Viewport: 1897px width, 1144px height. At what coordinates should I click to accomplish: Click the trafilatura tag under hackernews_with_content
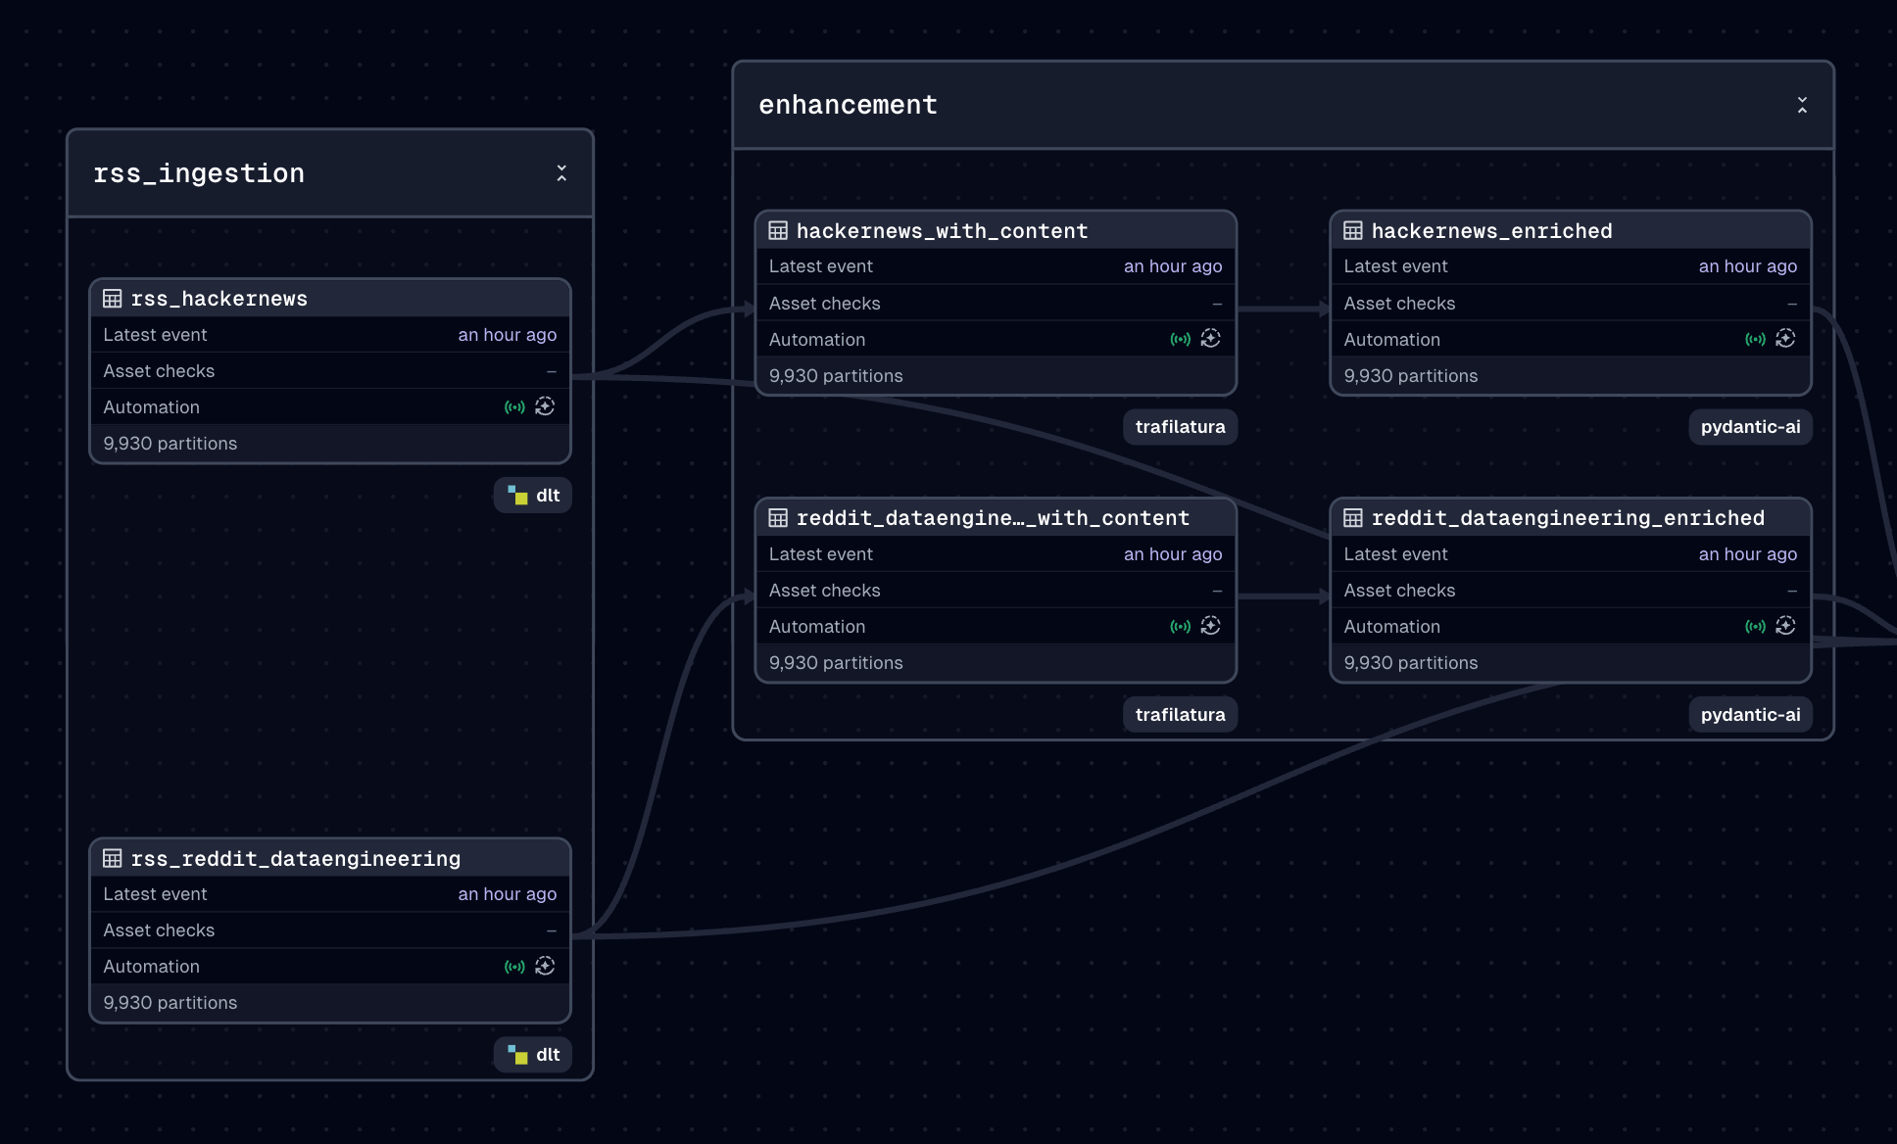pos(1180,427)
